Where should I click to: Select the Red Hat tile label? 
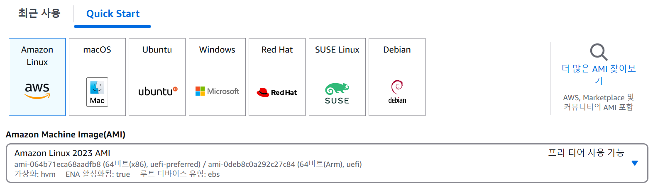tap(277, 50)
